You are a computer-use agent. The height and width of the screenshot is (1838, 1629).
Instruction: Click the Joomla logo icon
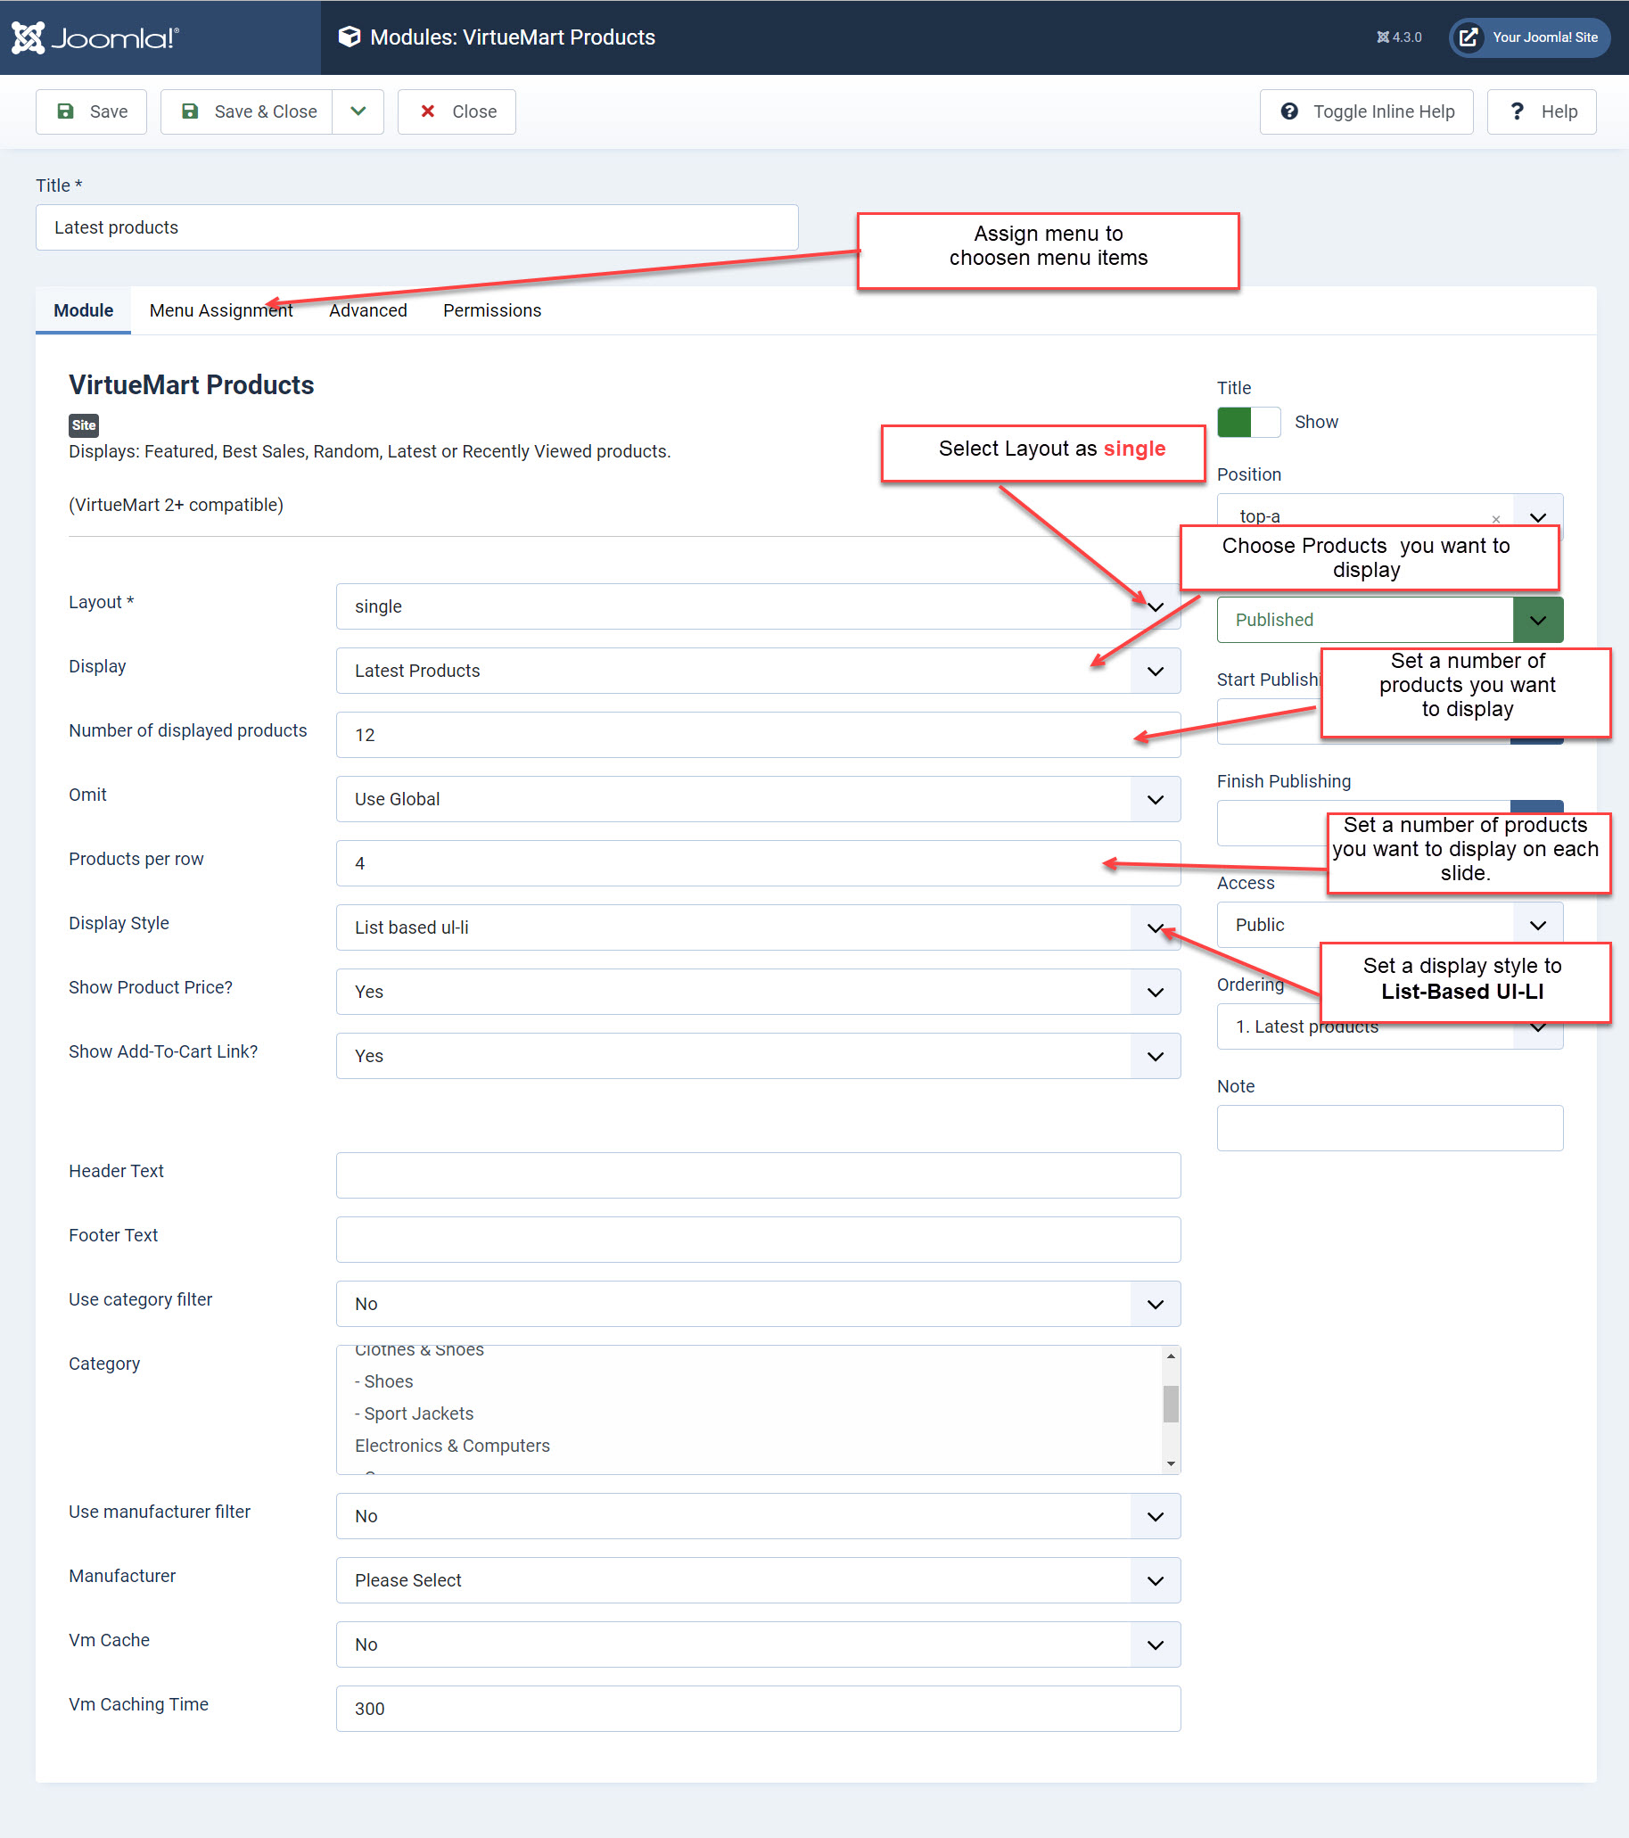pyautogui.click(x=28, y=37)
